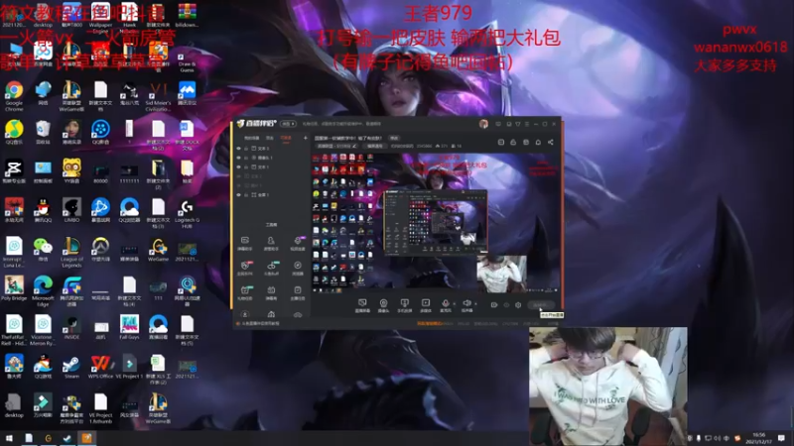Select the 微信 WeChat desktop icon

(43, 250)
